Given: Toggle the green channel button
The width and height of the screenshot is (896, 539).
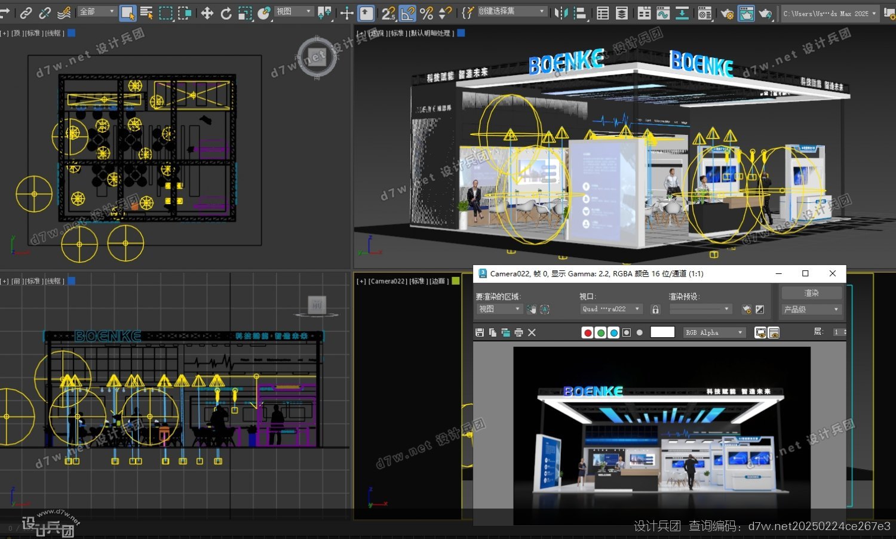Looking at the screenshot, I should click(601, 332).
